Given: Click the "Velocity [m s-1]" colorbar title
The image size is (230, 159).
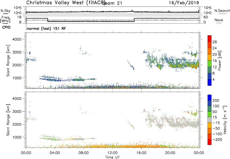Looking at the screenshot, I should pos(225,120).
